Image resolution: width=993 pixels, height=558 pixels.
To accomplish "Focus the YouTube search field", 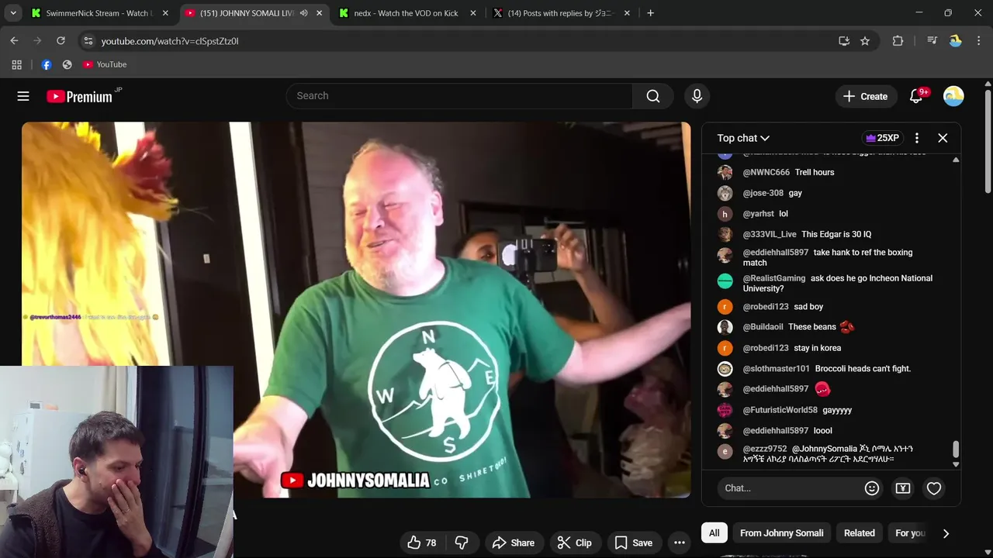I will coord(459,96).
